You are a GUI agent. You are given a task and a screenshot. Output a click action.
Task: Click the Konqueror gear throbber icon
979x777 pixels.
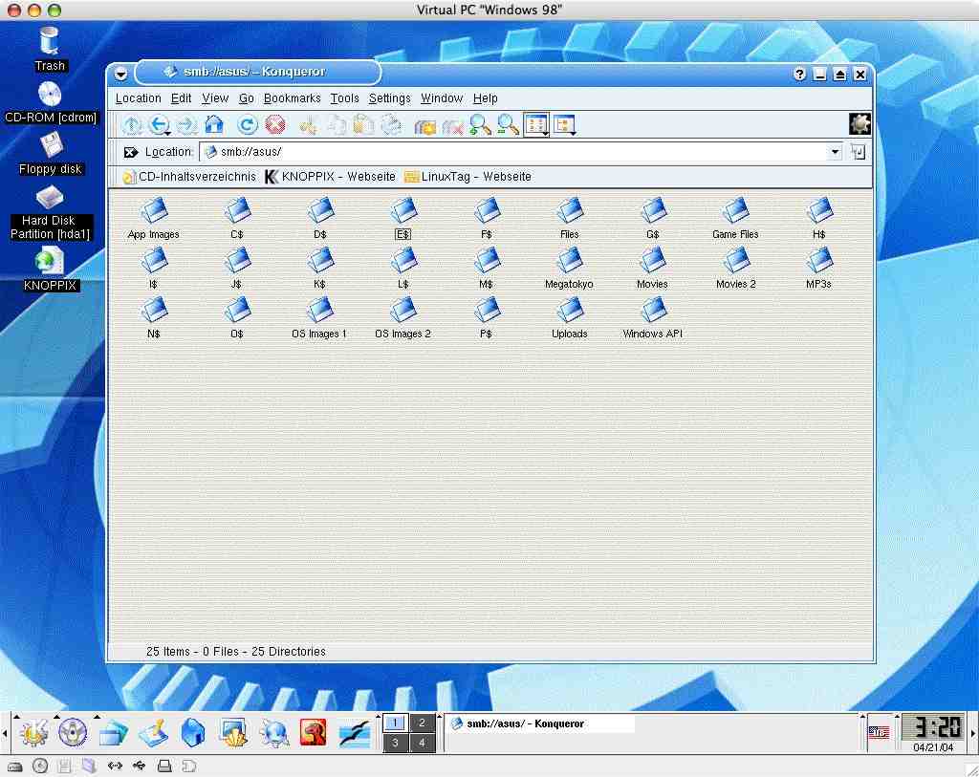(x=859, y=123)
